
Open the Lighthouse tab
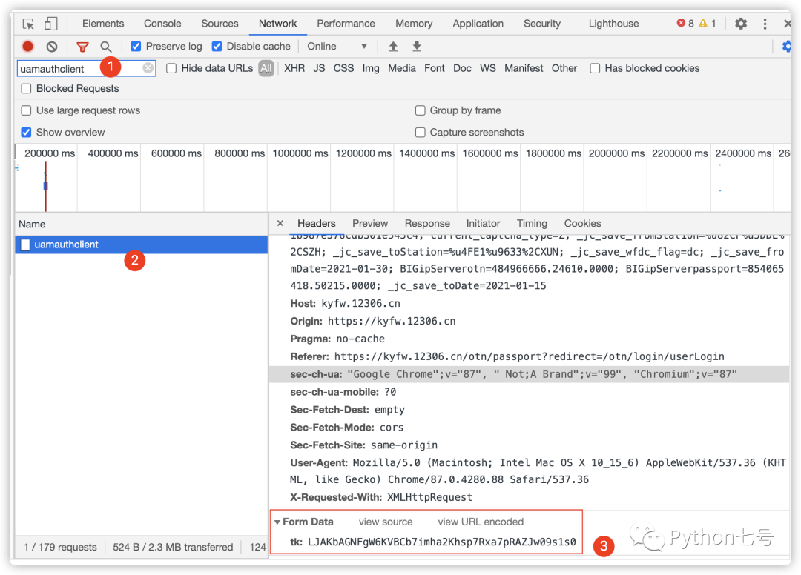point(613,24)
